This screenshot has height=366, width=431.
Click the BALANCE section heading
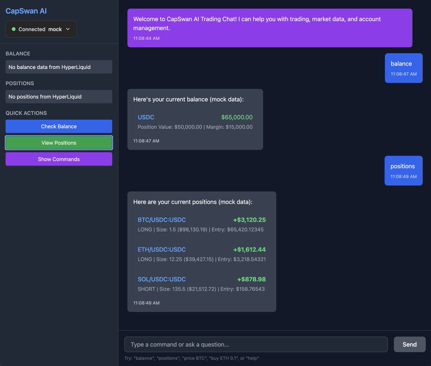click(x=18, y=54)
